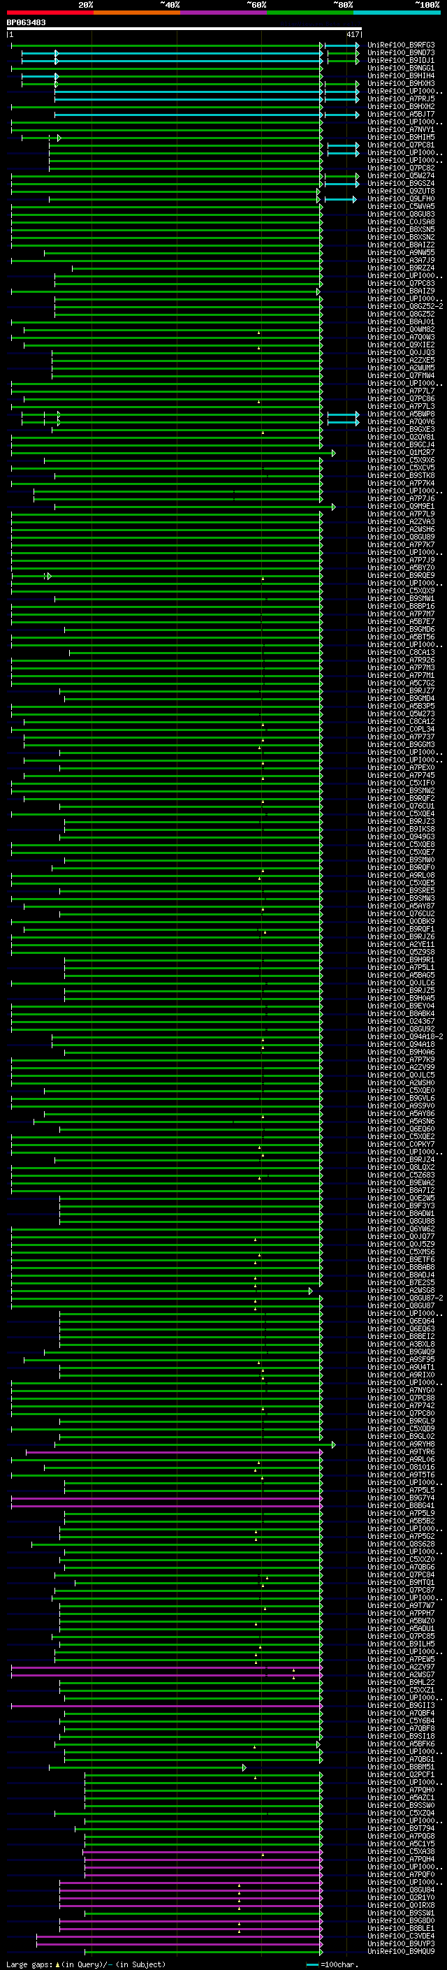
Task: Select the UniRef100_C5WVA5 label
Action: point(401,206)
